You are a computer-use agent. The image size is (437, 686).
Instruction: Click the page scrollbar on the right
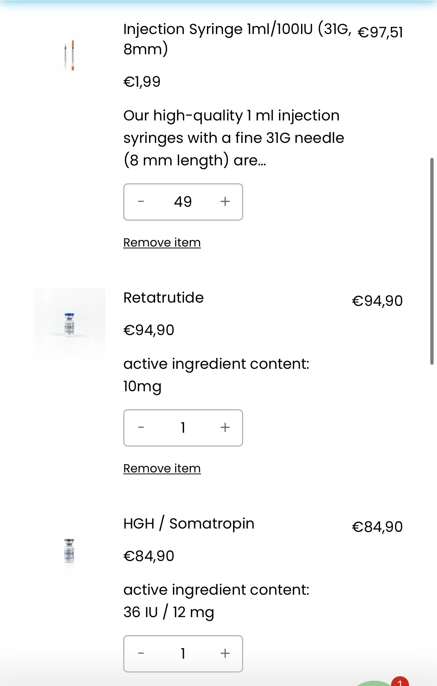[x=432, y=261]
